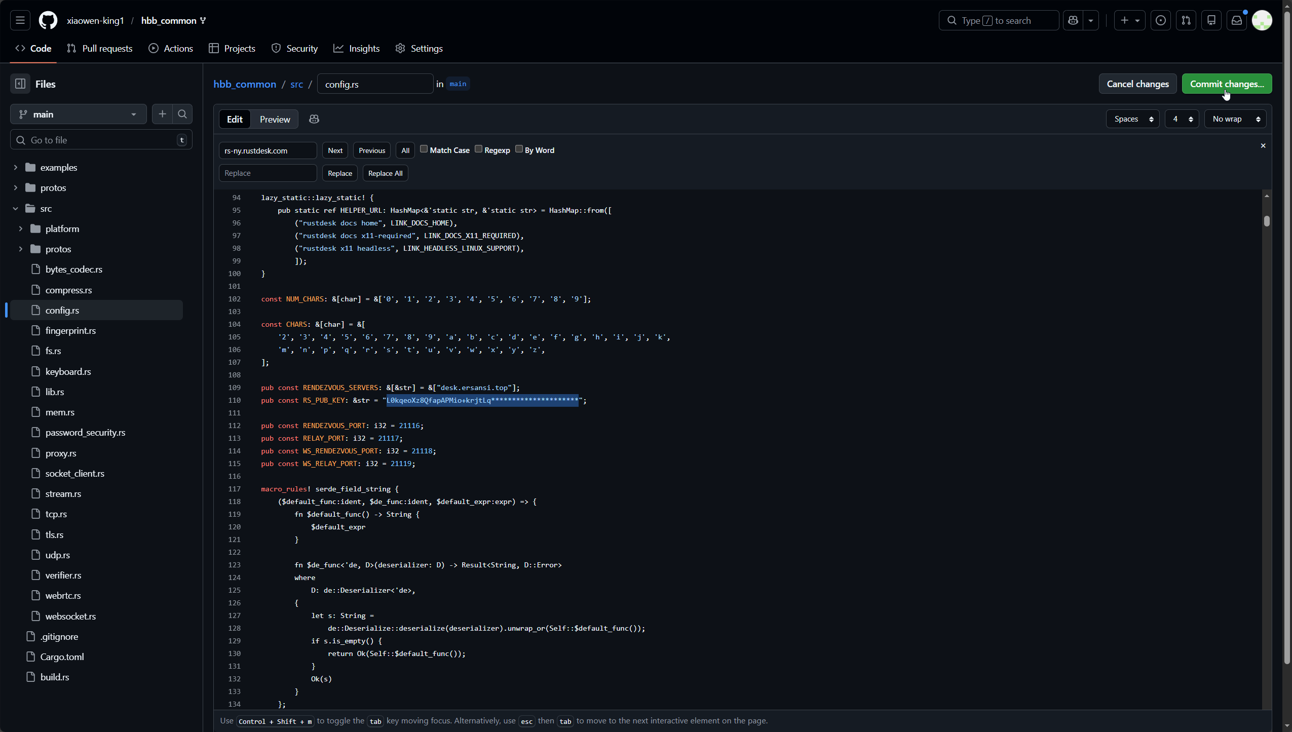Click the add file plus icon
The image size is (1292, 732).
(x=162, y=114)
